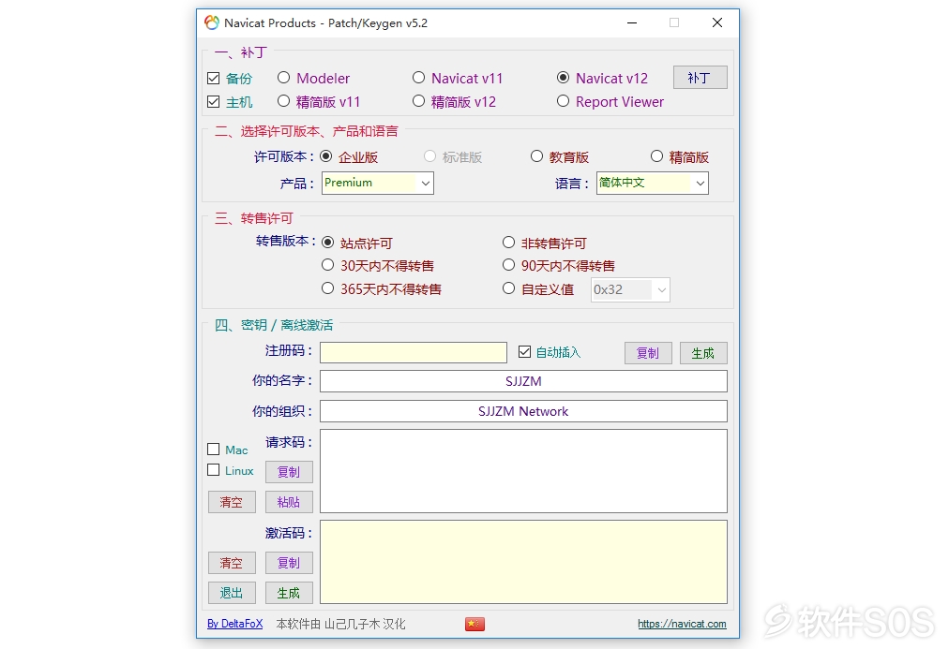Click 清空 button under 激活码
The height and width of the screenshot is (649, 949).
pos(232,563)
